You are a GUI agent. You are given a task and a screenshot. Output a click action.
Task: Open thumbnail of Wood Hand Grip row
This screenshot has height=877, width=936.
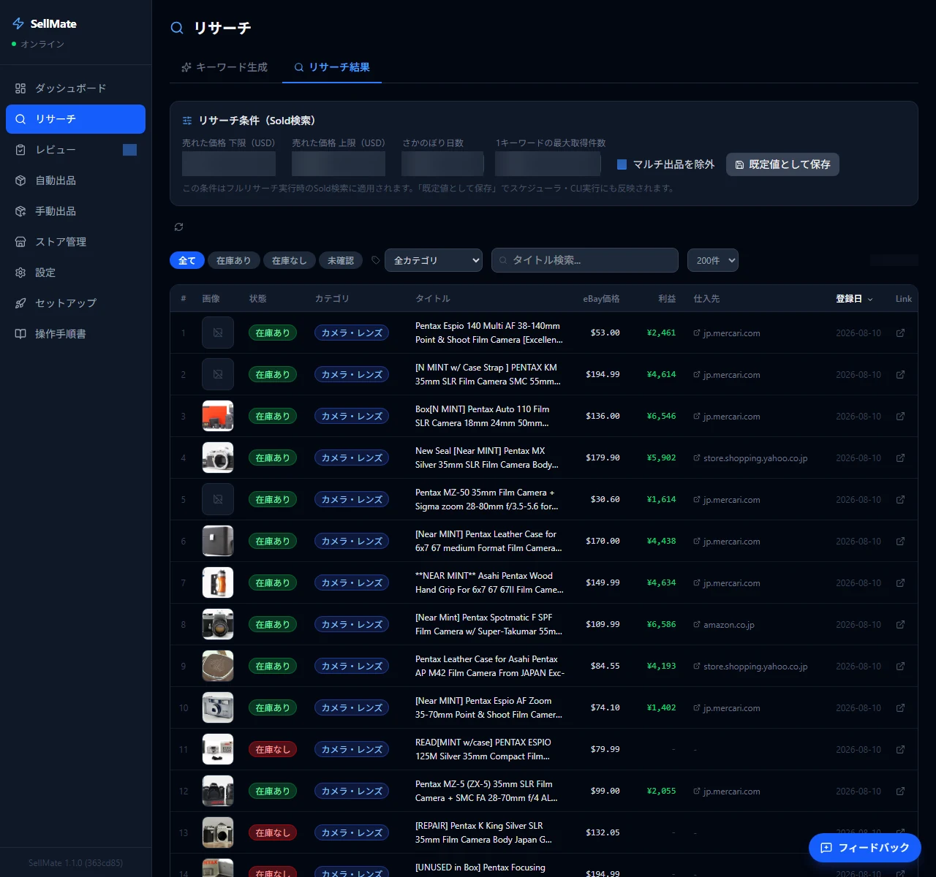(x=218, y=582)
